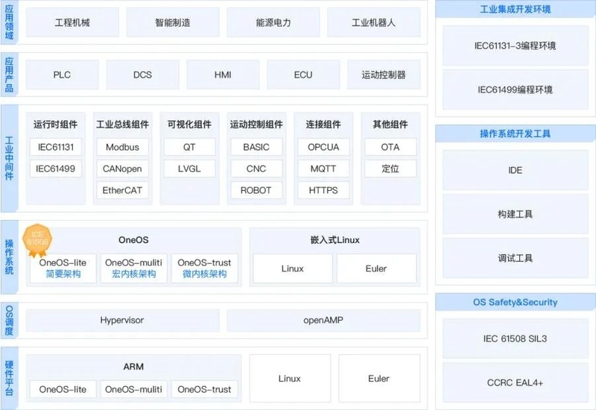This screenshot has height=410, width=596.
Task: Click the Hypervisor box
Action: tap(122, 321)
